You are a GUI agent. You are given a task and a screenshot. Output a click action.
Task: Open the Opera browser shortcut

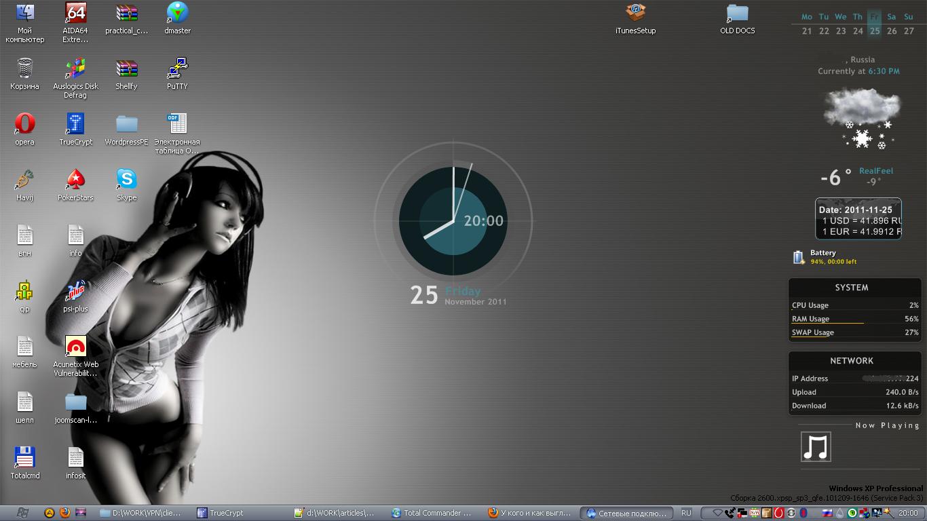[24, 125]
